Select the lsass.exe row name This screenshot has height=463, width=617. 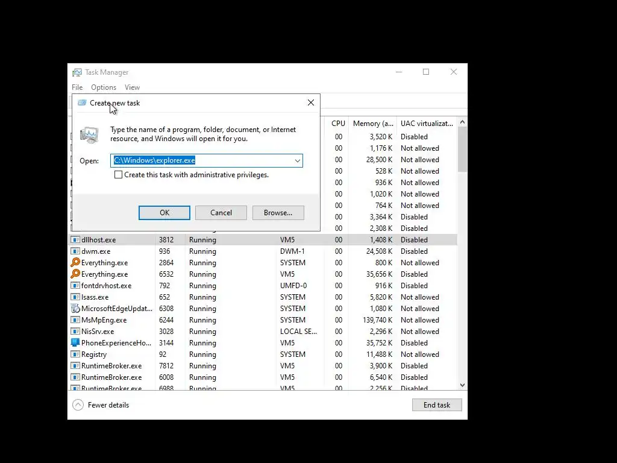pos(95,297)
